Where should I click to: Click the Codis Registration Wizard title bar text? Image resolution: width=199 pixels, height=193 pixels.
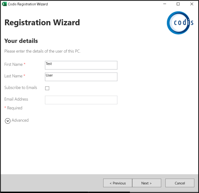(28, 4)
